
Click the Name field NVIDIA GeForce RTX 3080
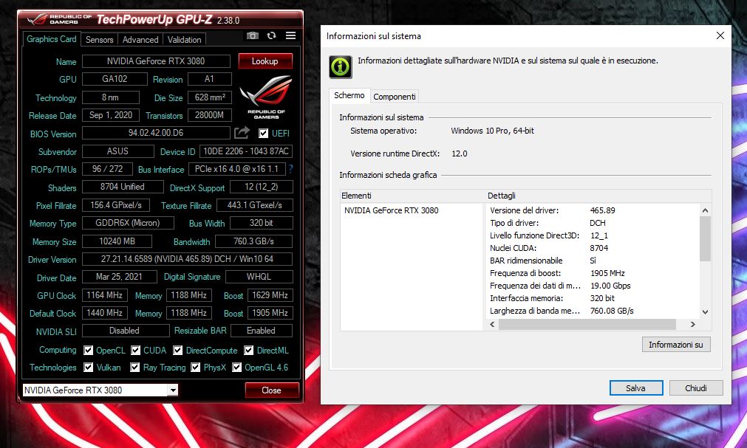(156, 61)
